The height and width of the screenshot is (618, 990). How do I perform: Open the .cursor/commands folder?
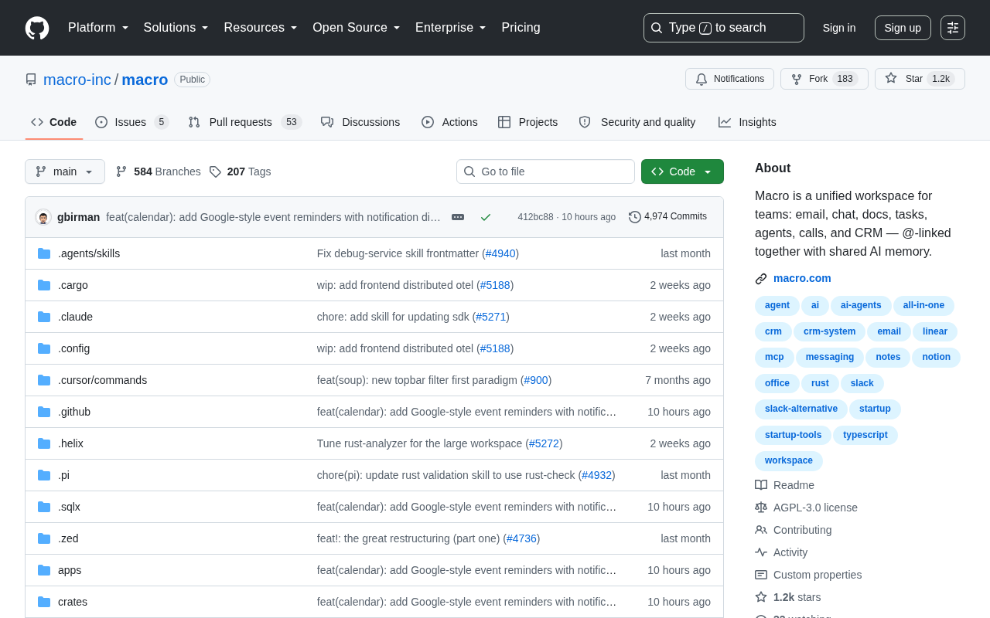click(x=102, y=380)
